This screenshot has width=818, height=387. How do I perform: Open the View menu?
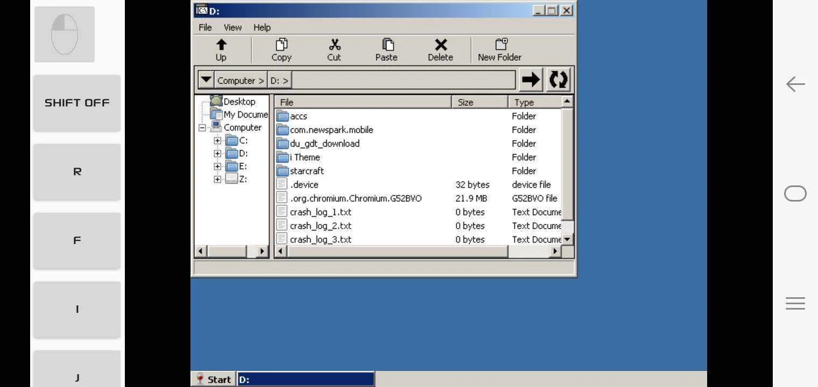[x=233, y=27]
